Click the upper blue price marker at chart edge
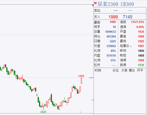 click(x=91, y=78)
